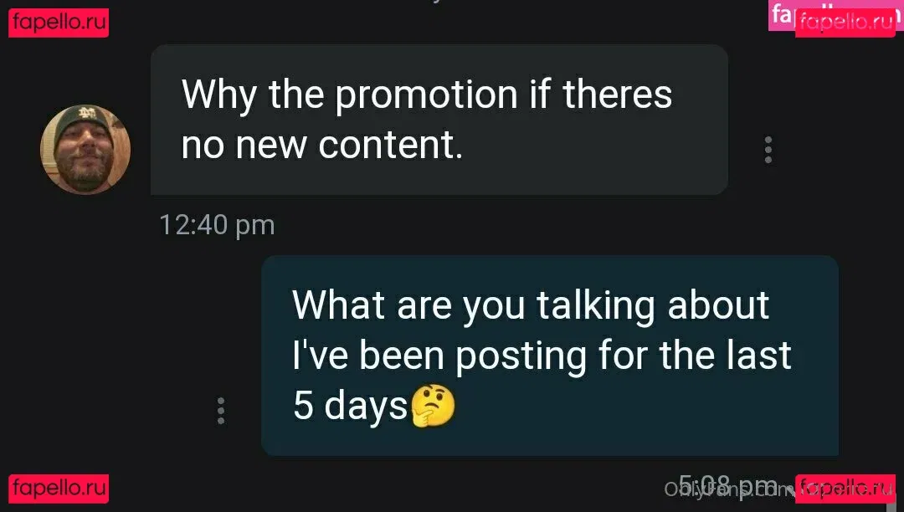The width and height of the screenshot is (904, 512).
Task: Click the "no new content." text line
Action: (x=321, y=145)
